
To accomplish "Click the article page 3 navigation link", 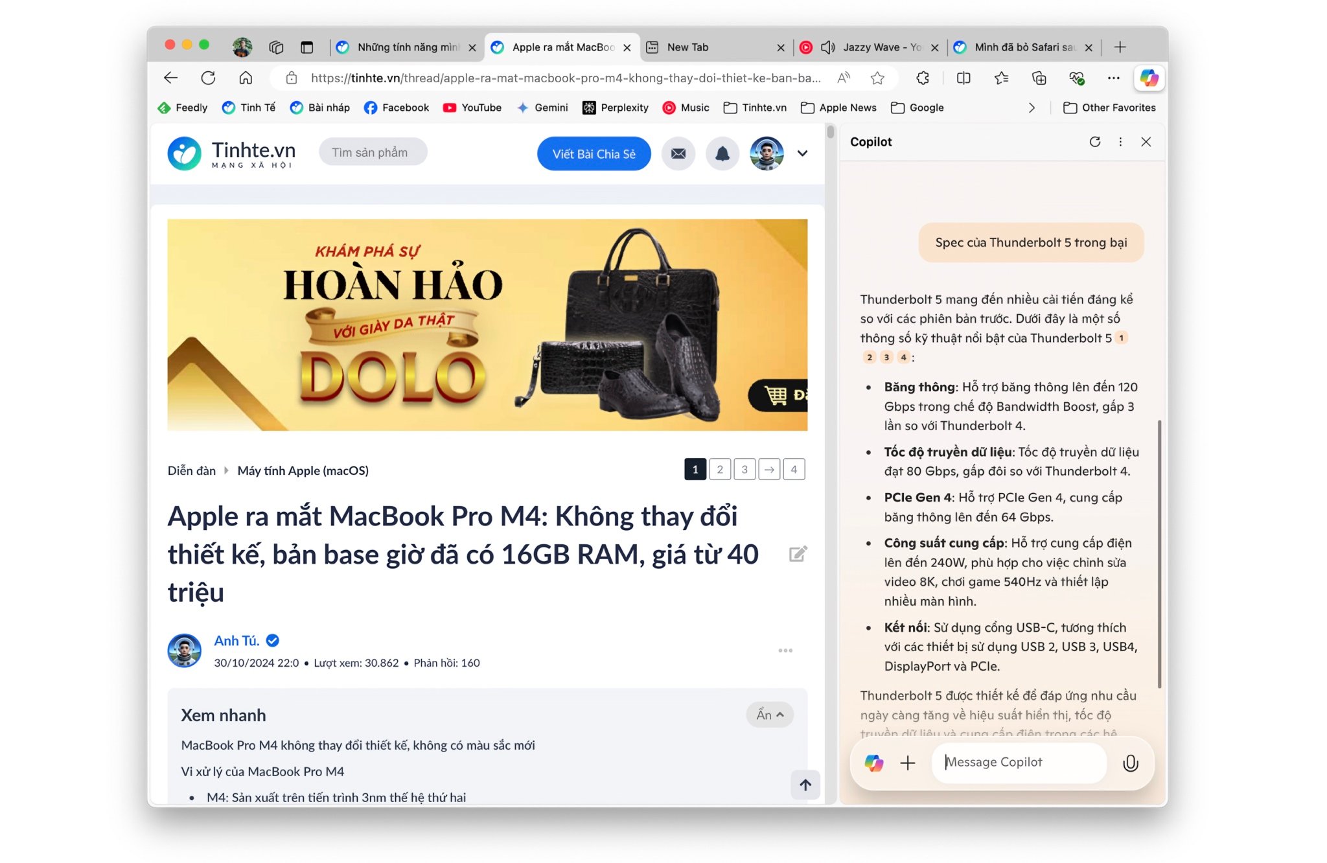I will tap(744, 468).
